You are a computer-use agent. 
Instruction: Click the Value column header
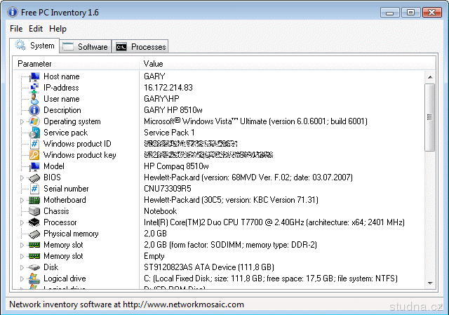288,64
